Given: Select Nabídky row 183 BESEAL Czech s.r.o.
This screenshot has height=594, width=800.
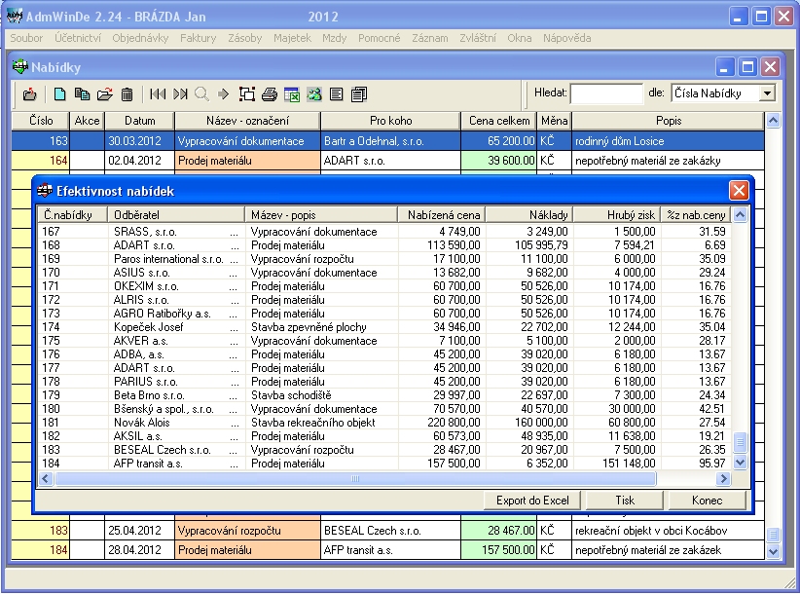Looking at the screenshot, I should click(387, 531).
